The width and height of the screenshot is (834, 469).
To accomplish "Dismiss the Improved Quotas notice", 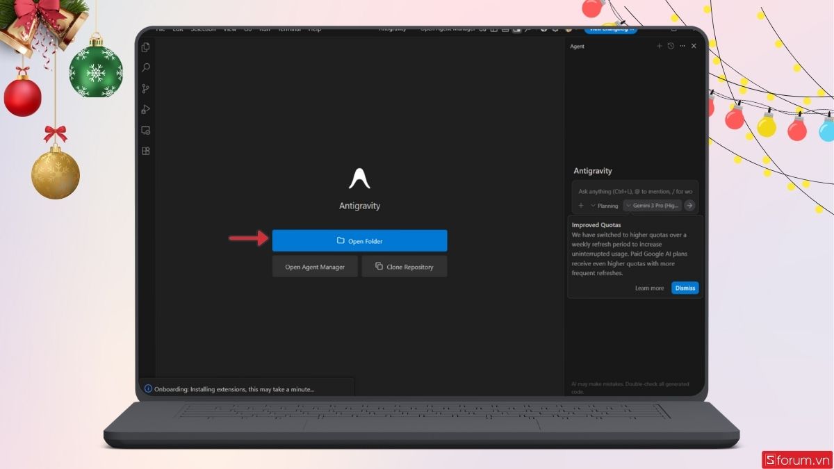I will pos(685,288).
